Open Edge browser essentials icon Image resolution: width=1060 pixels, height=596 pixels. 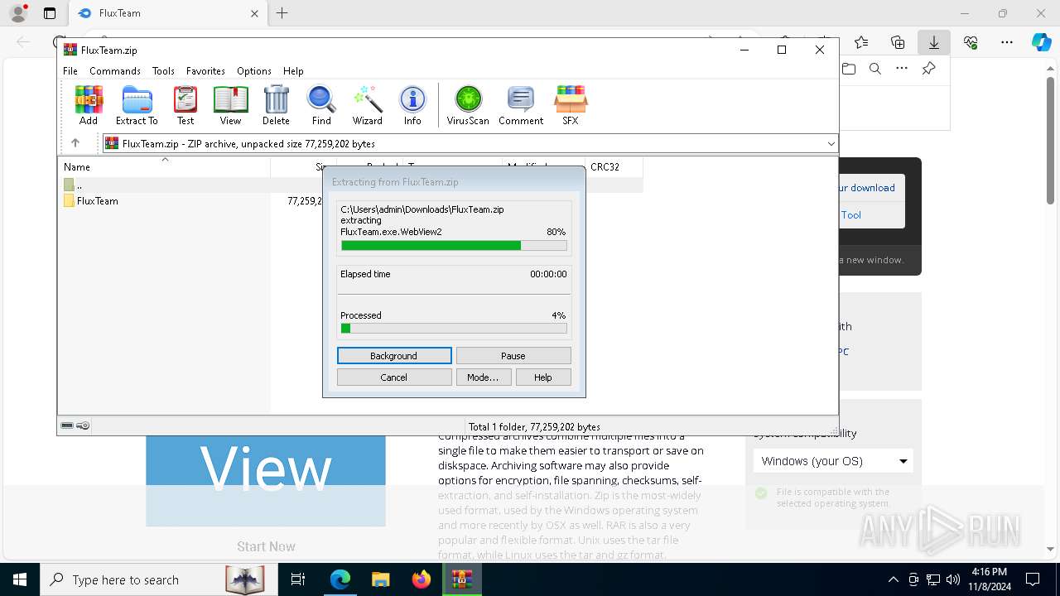coord(971,42)
